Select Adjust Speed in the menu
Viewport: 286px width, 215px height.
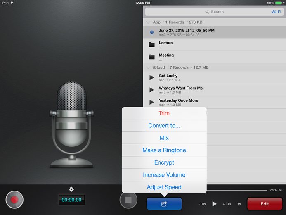[x=164, y=187]
